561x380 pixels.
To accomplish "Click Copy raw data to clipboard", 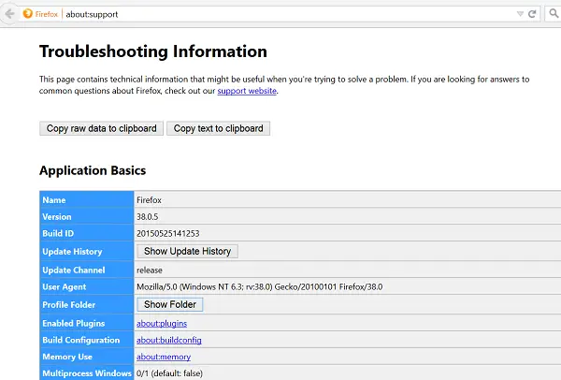I will click(101, 128).
